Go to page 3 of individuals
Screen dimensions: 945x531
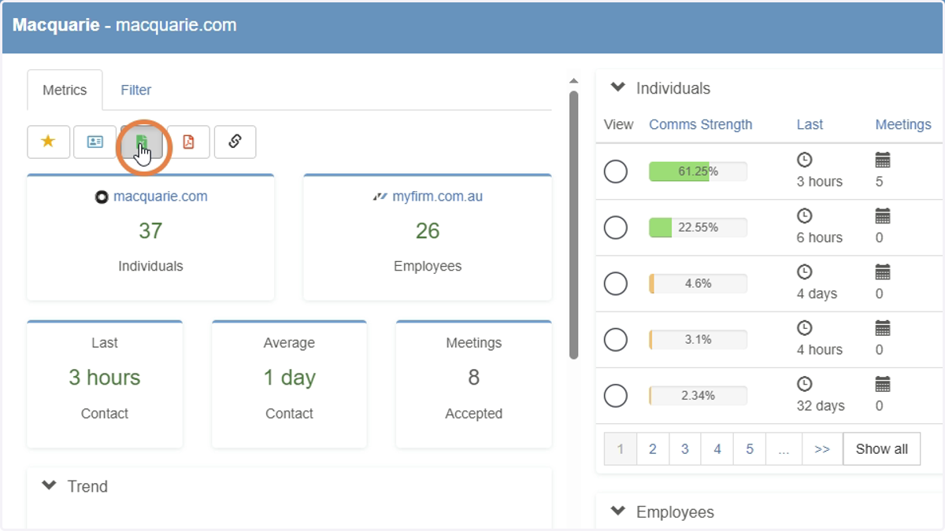(x=685, y=449)
